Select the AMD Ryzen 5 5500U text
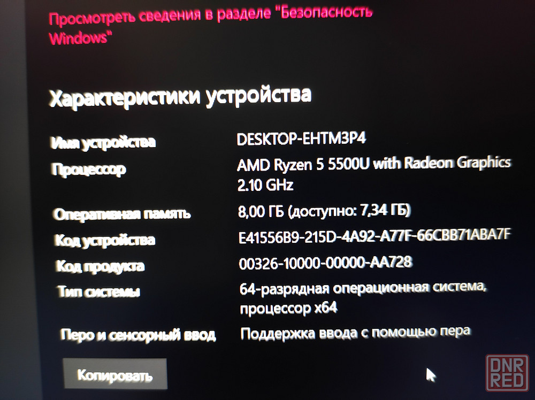 pos(303,164)
